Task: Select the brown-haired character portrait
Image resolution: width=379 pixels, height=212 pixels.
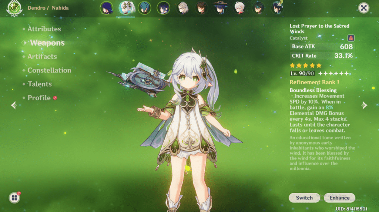Action: point(201,8)
